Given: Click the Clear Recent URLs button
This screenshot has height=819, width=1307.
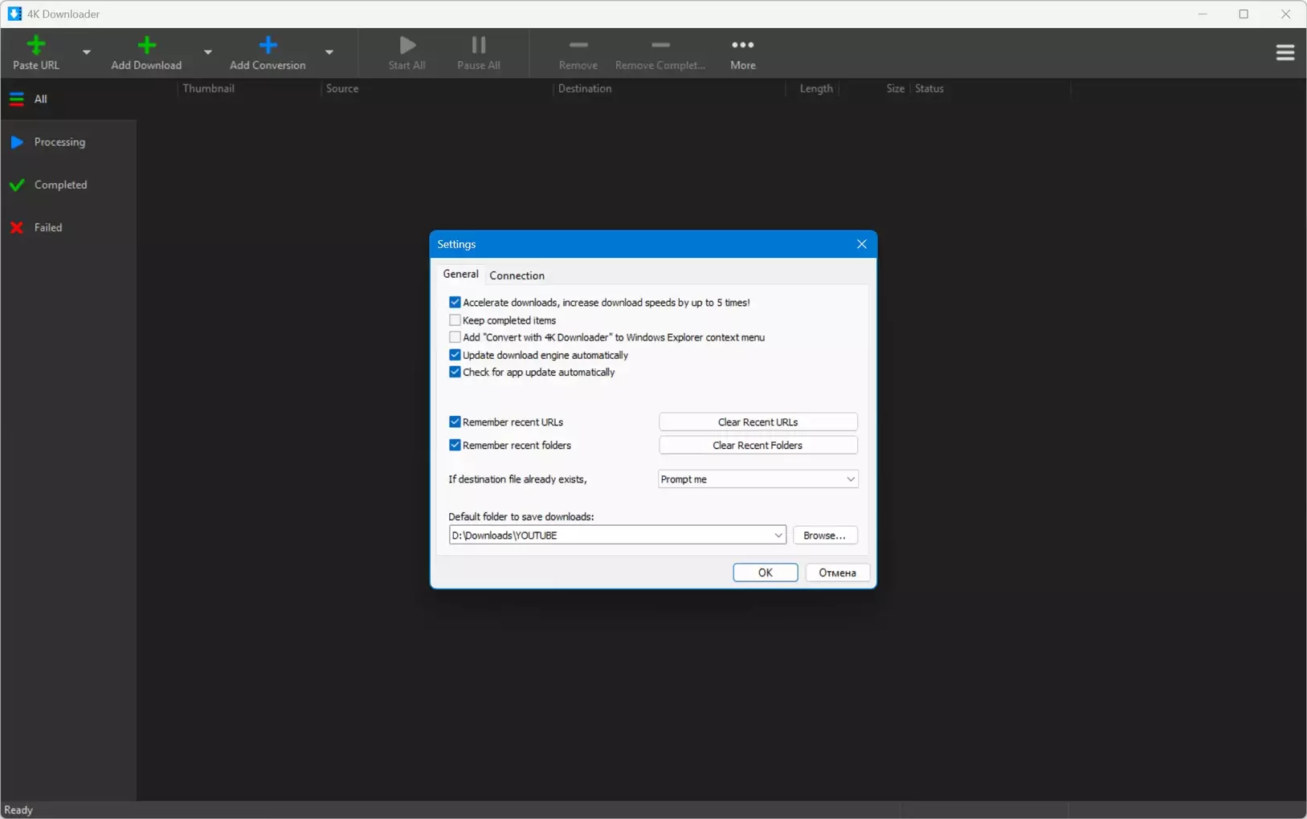Looking at the screenshot, I should (x=758, y=422).
